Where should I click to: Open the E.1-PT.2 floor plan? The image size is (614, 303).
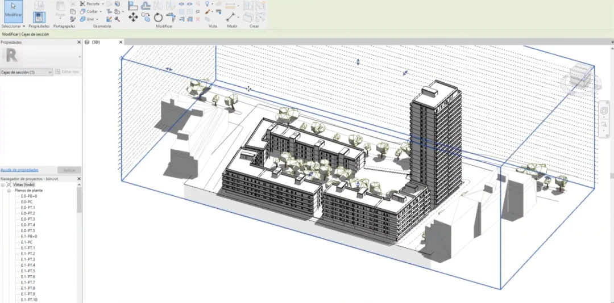pos(28,254)
